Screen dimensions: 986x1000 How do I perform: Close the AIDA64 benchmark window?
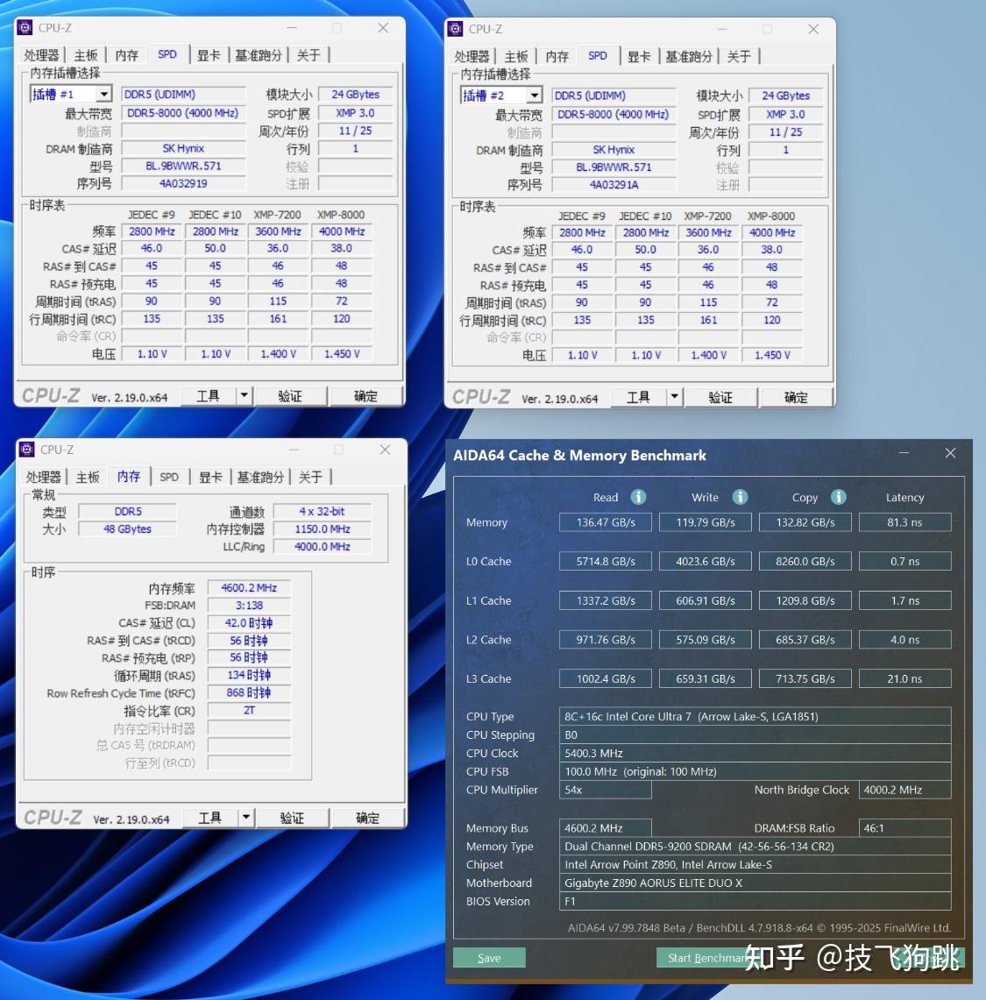click(x=950, y=453)
